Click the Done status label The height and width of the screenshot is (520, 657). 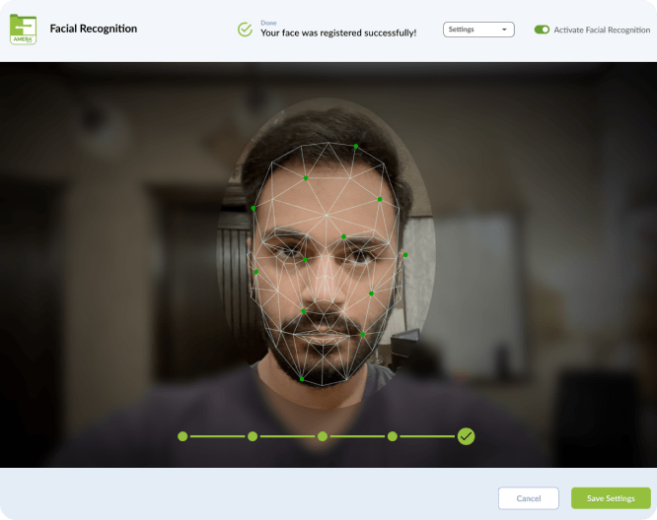(268, 22)
